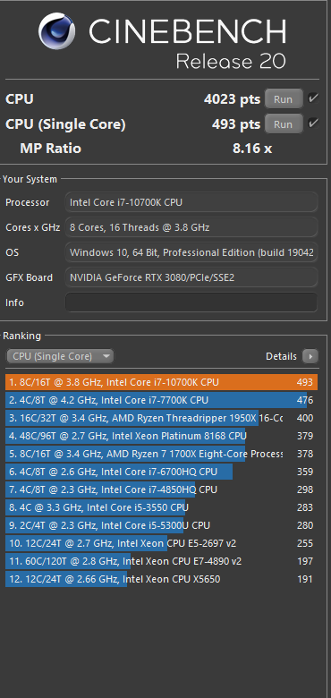Viewport: 331px width, 698px height.
Task: Click the GFX Board field RTX 3080
Action: click(191, 277)
